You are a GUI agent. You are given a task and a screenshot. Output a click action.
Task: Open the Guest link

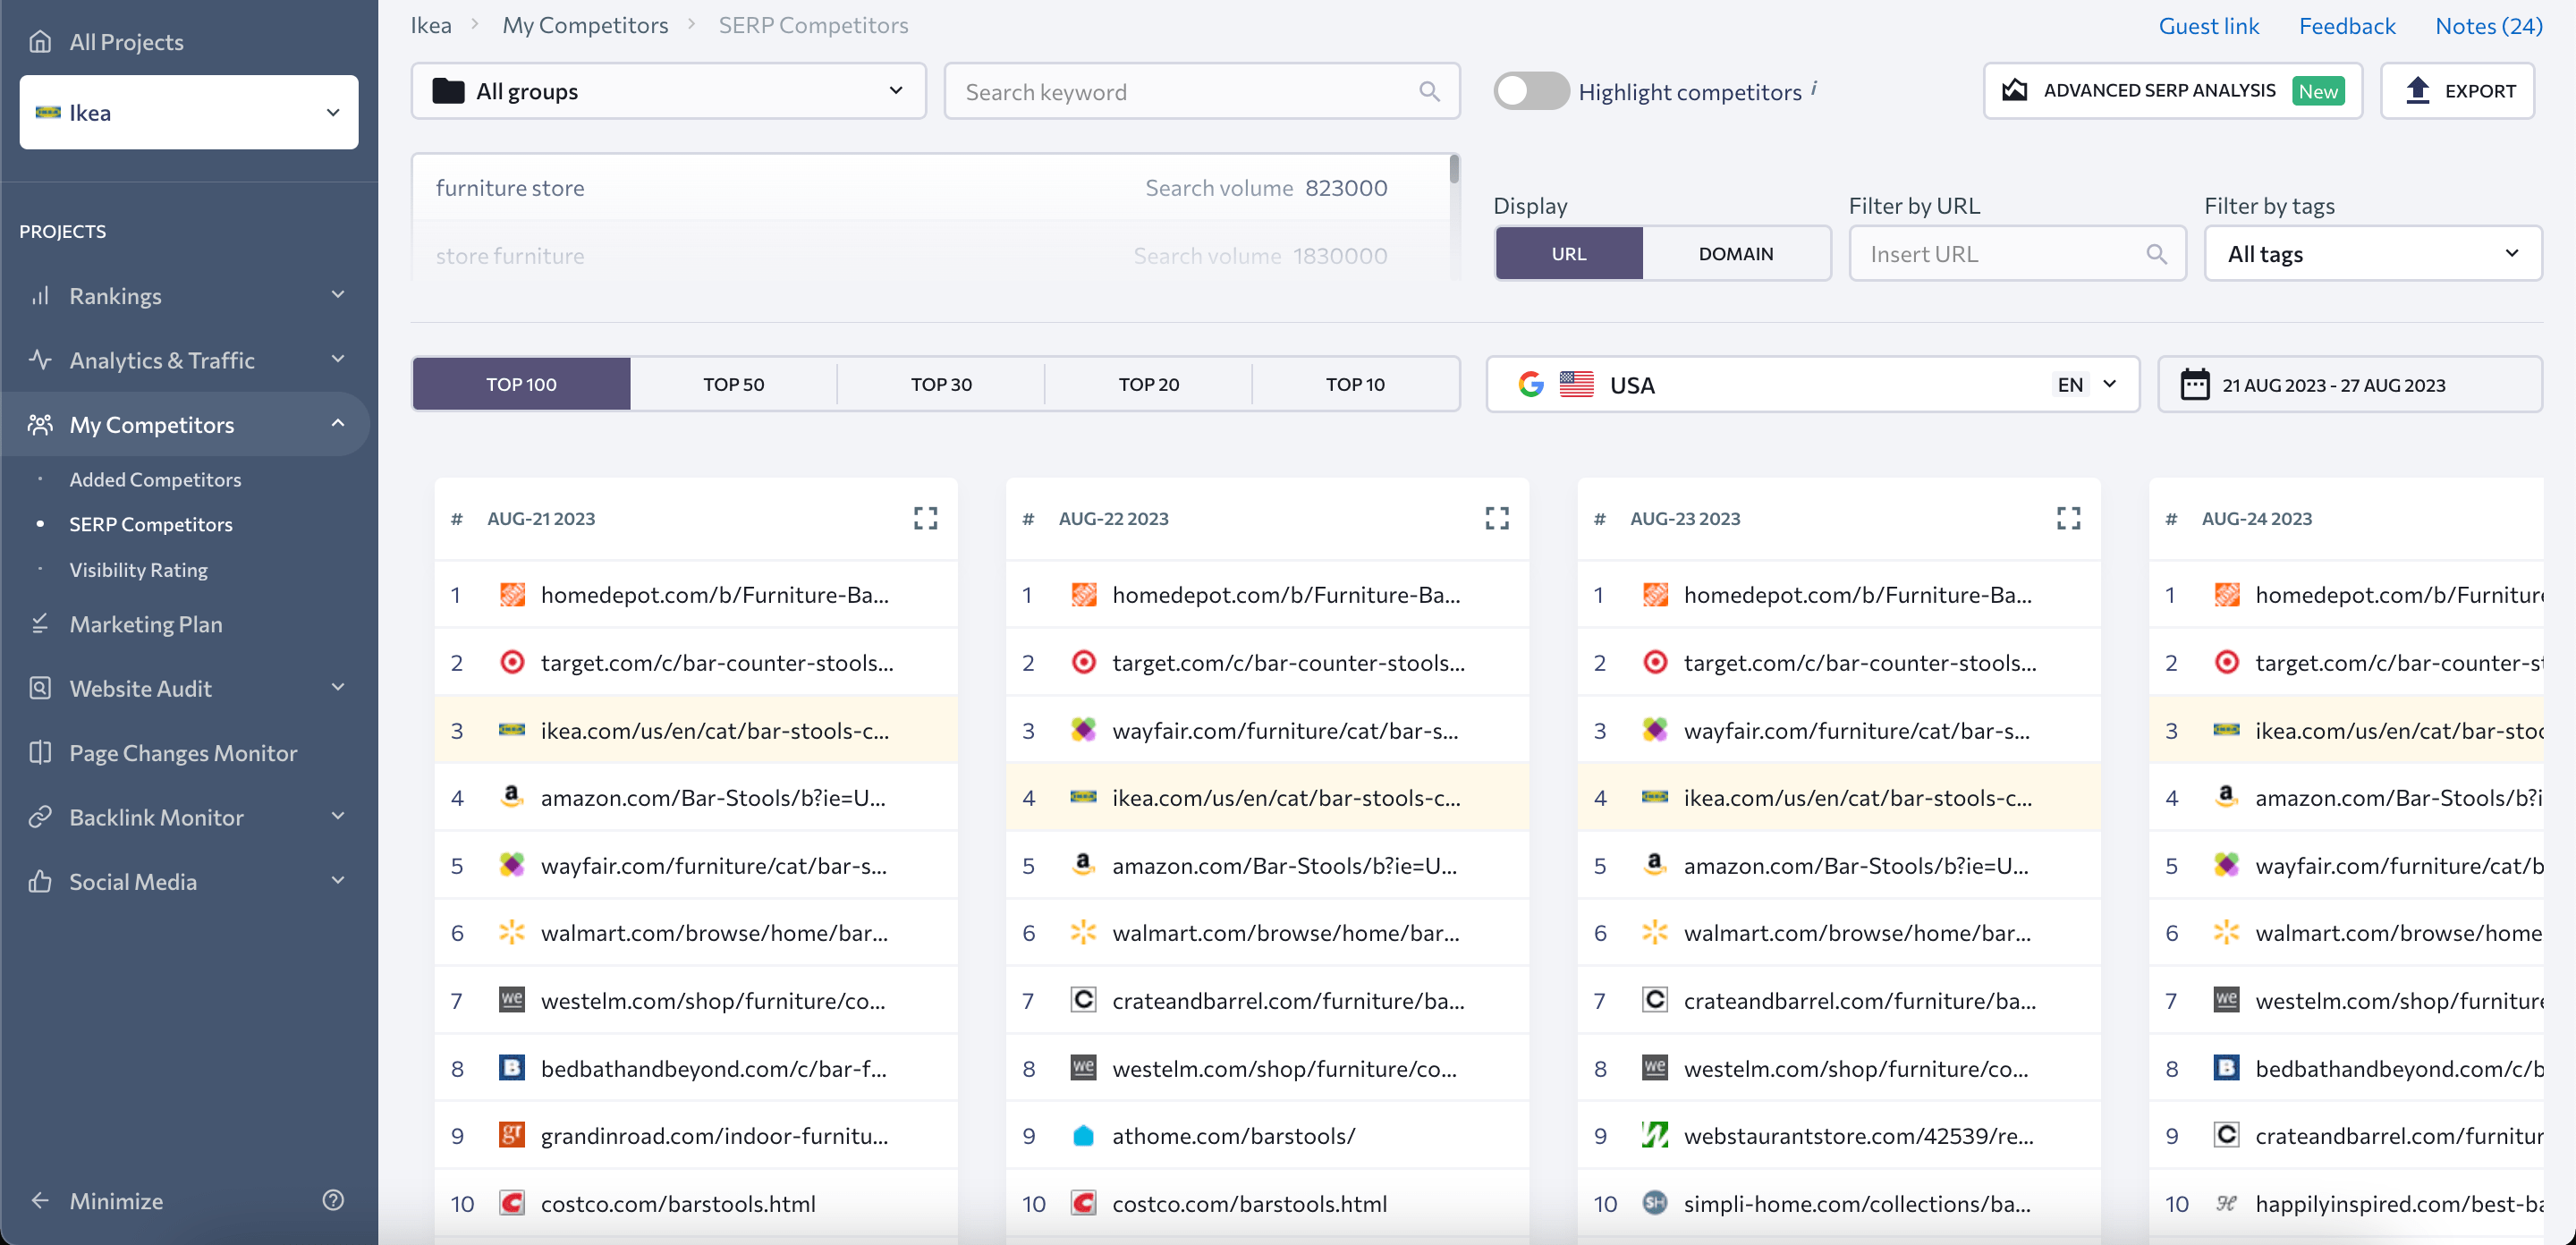[x=2208, y=25]
